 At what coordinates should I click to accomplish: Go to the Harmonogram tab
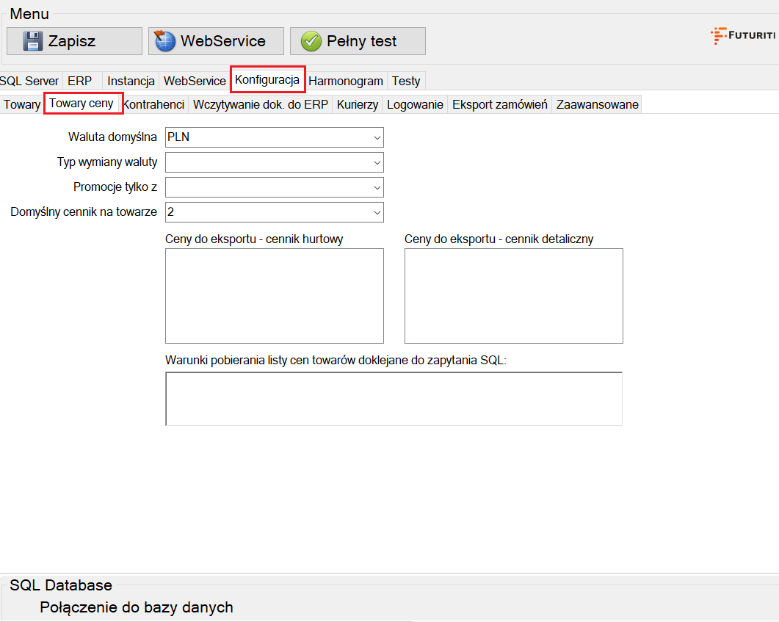346,81
